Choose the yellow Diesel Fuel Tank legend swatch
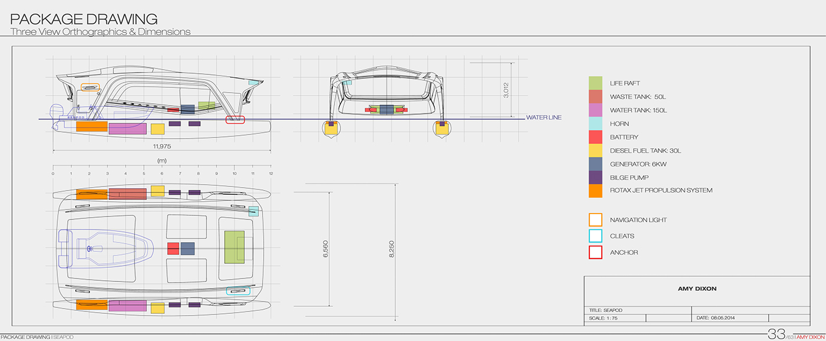This screenshot has width=826, height=341. (595, 150)
